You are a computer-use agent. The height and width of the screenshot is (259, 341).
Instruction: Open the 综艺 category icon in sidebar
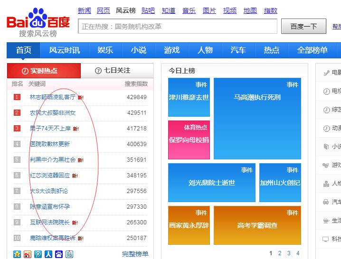point(326,110)
